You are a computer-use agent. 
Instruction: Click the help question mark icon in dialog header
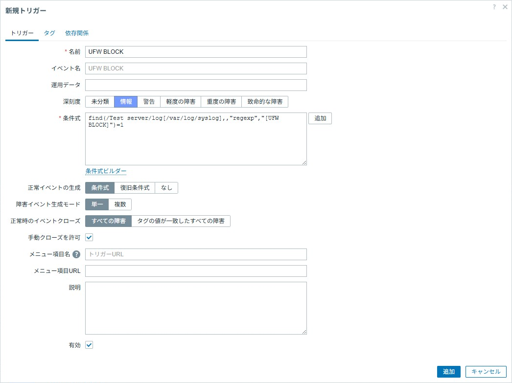(x=495, y=7)
